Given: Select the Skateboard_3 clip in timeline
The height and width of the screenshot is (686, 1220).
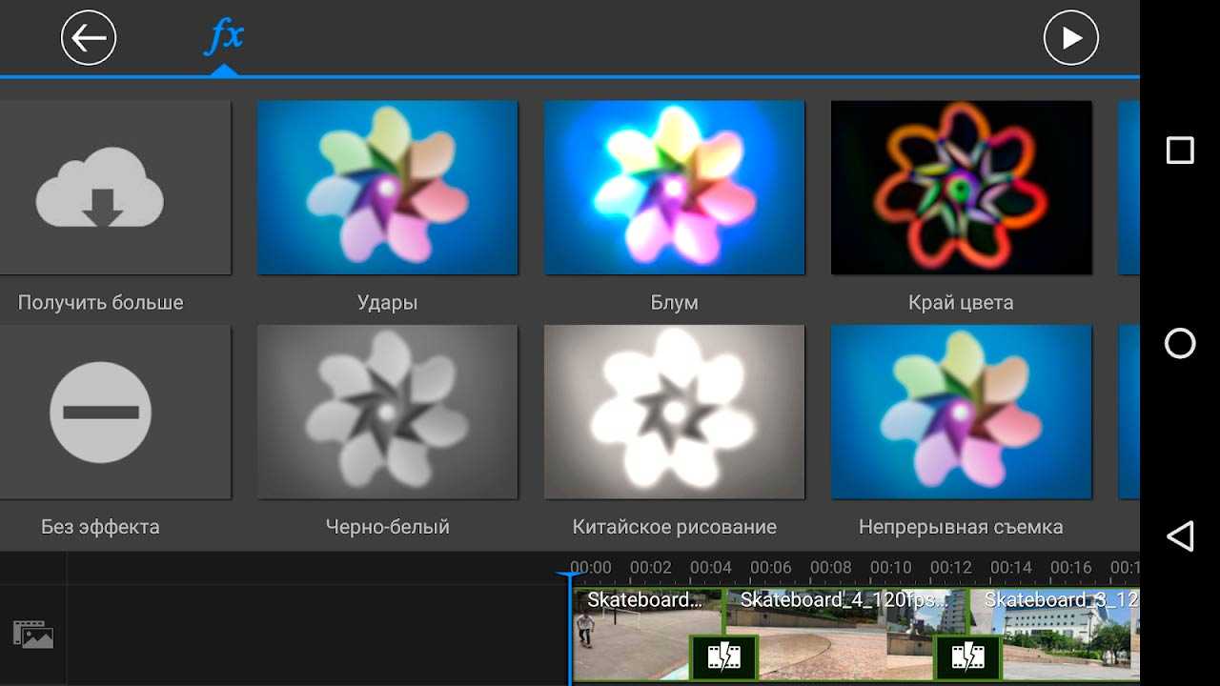Looking at the screenshot, I should (1058, 634).
